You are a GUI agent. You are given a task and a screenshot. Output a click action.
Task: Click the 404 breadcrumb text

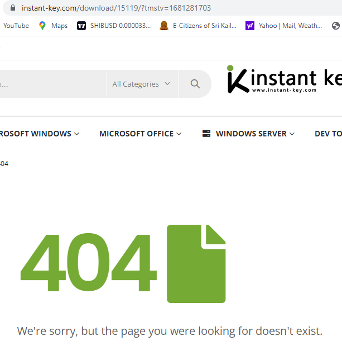pyautogui.click(x=3, y=164)
